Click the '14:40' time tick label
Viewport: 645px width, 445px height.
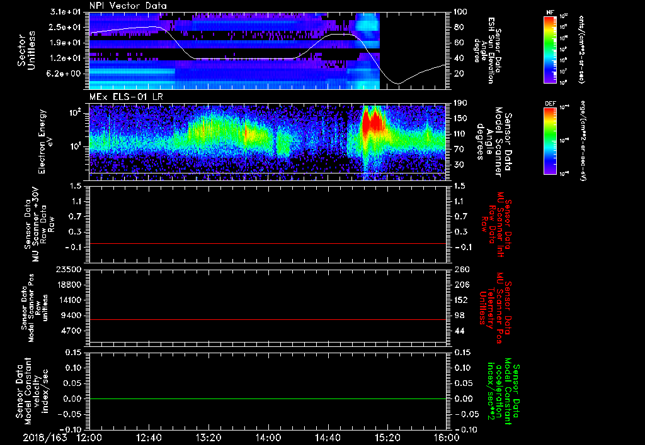(x=328, y=437)
